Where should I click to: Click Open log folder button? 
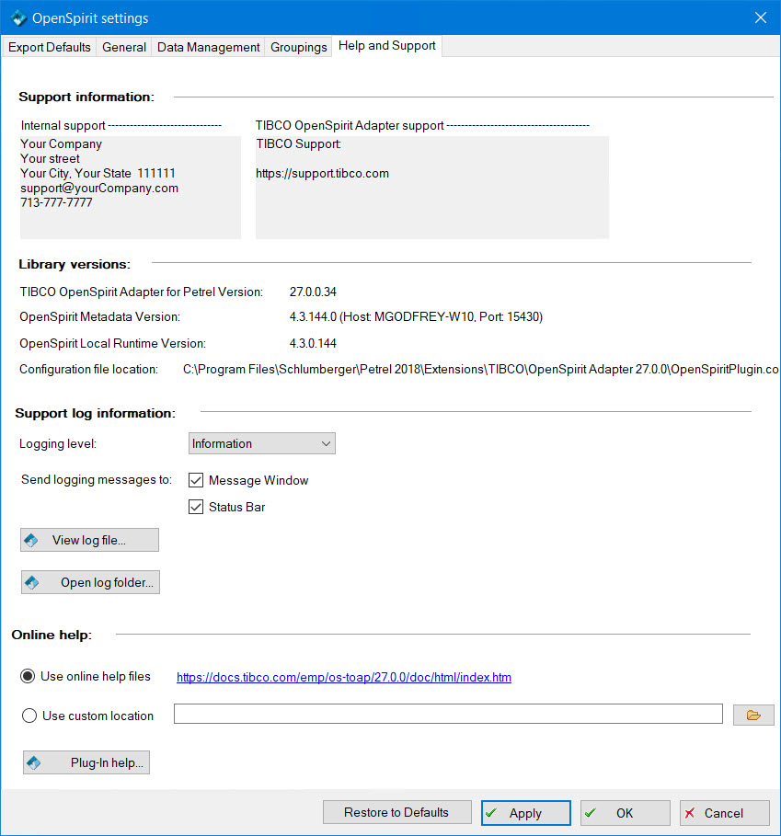[x=90, y=582]
